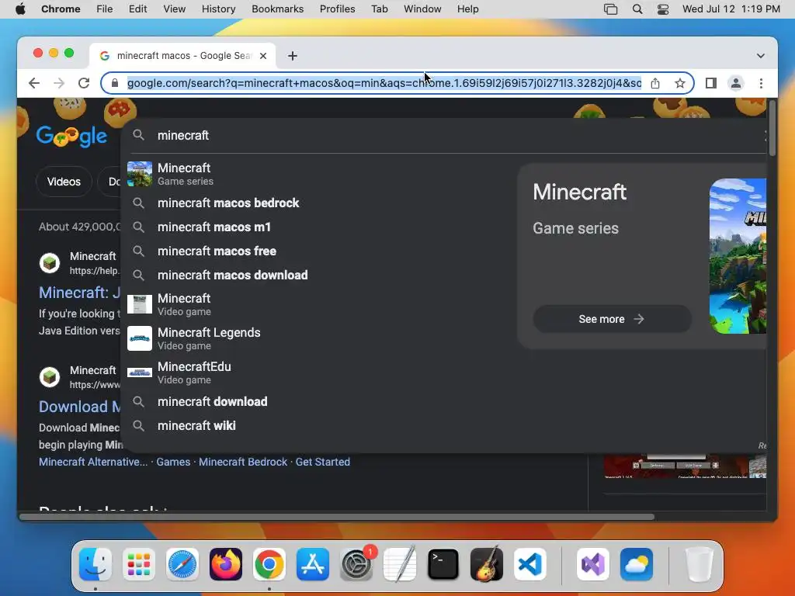Open Chrome side panel
Screen dimensions: 795x596
[x=711, y=83]
